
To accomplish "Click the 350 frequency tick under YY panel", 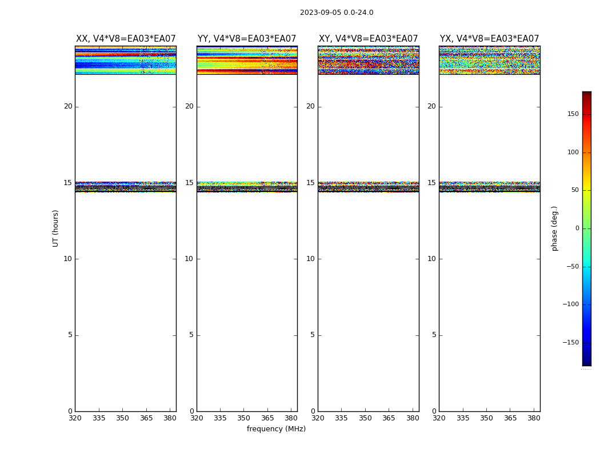I will pyautogui.click(x=244, y=418).
